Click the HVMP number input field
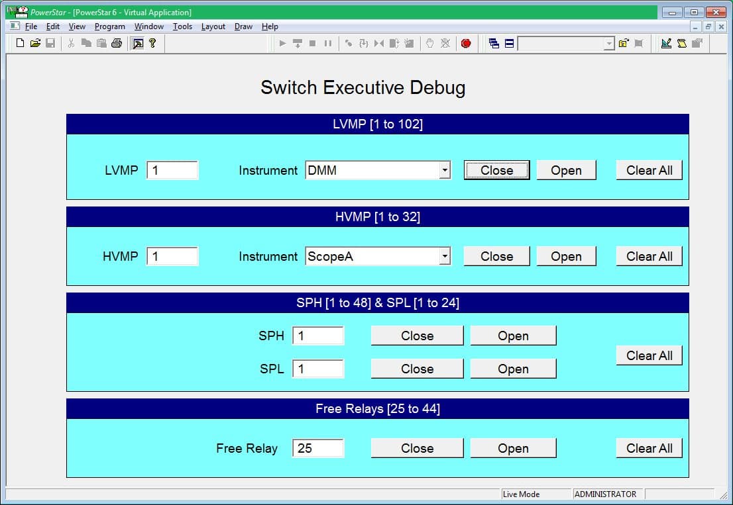 pos(172,256)
